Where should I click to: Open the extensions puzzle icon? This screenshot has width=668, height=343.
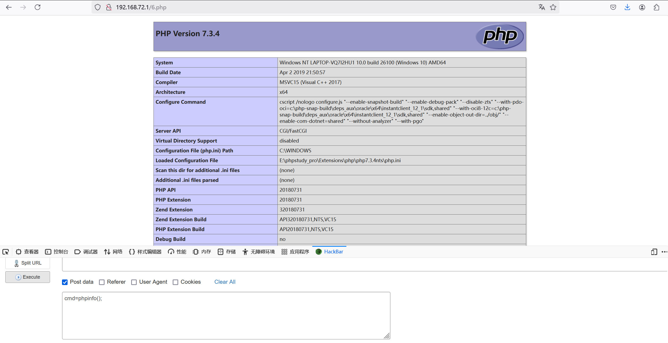[656, 7]
